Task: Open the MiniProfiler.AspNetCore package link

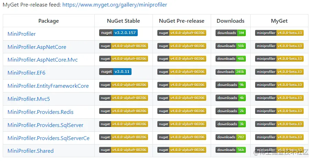Action: click(37, 47)
